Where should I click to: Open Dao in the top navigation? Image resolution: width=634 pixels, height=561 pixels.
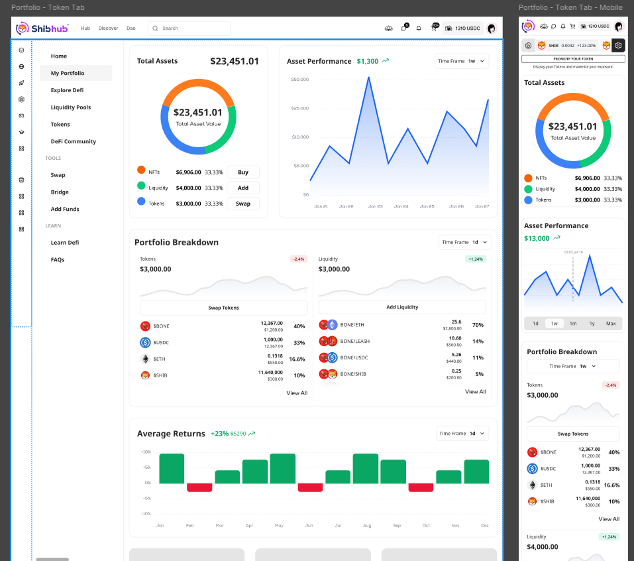pos(131,29)
